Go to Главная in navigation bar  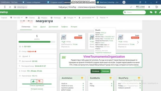coord(4,18)
